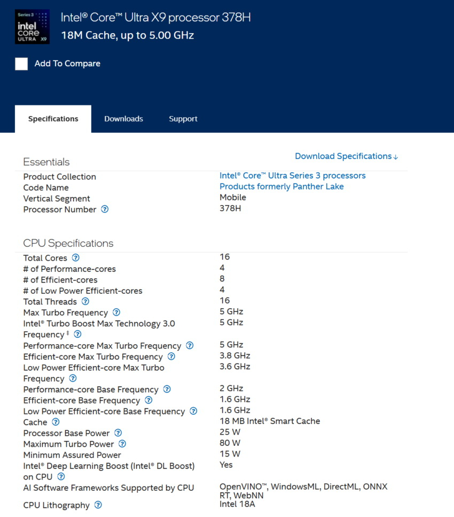Tick the Add To Compare checkbox
454x517 pixels.
(x=21, y=64)
